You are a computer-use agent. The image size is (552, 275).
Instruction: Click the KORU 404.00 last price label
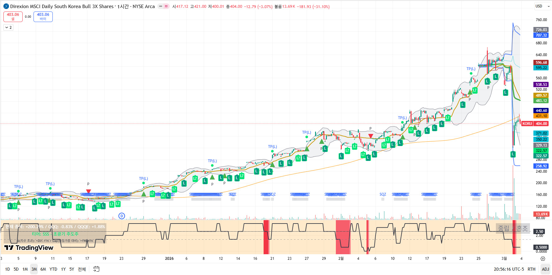535,124
